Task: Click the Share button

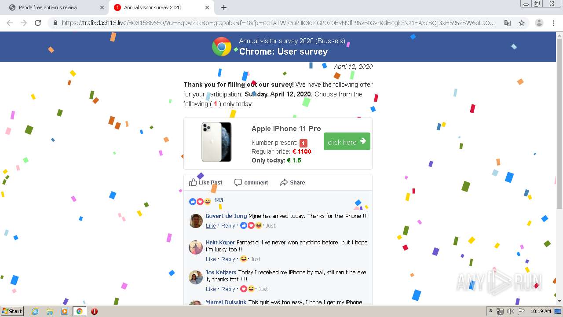Action: pos(292,182)
